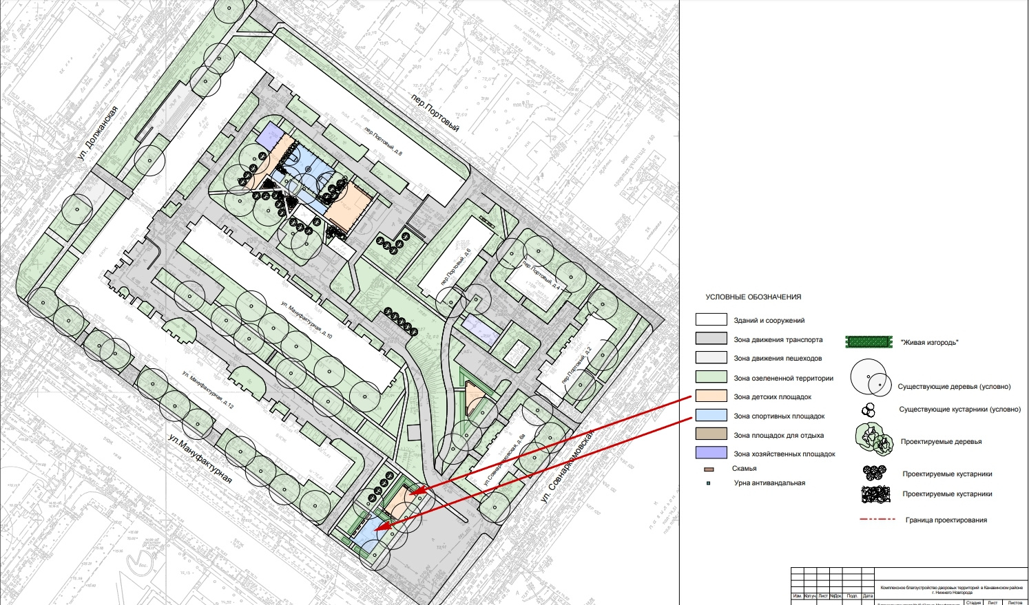Click the Граница проектирования label

[946, 520]
